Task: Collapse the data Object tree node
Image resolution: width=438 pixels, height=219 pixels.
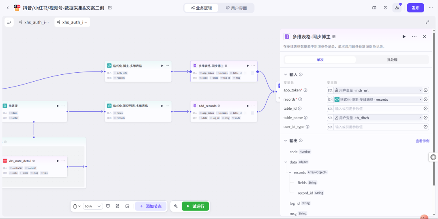Action: click(286, 162)
